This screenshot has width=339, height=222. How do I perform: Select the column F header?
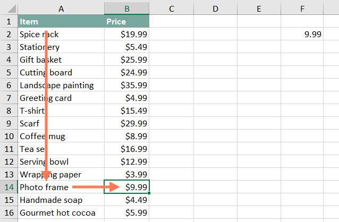(x=302, y=8)
